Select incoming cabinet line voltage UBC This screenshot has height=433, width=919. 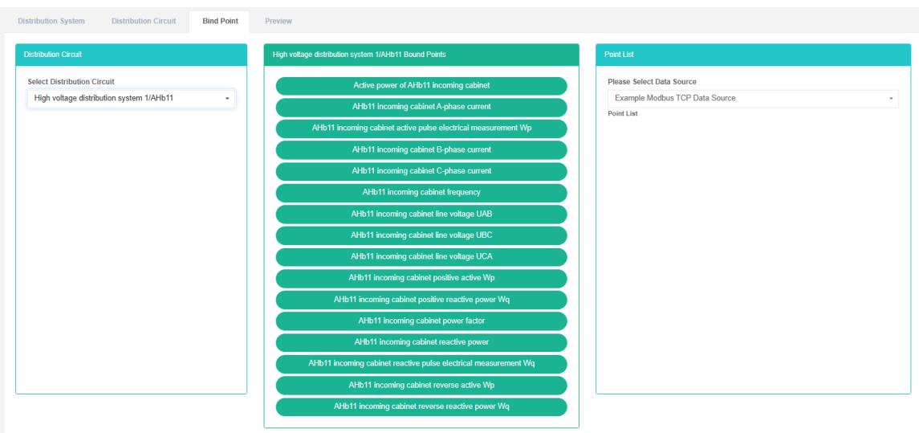click(421, 235)
